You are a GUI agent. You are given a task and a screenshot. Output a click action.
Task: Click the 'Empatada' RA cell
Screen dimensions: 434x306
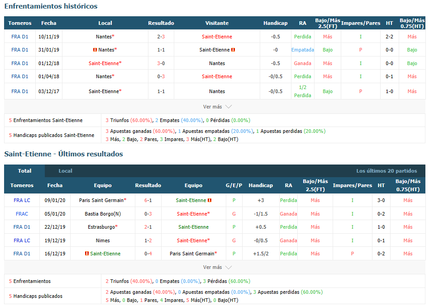click(x=302, y=50)
